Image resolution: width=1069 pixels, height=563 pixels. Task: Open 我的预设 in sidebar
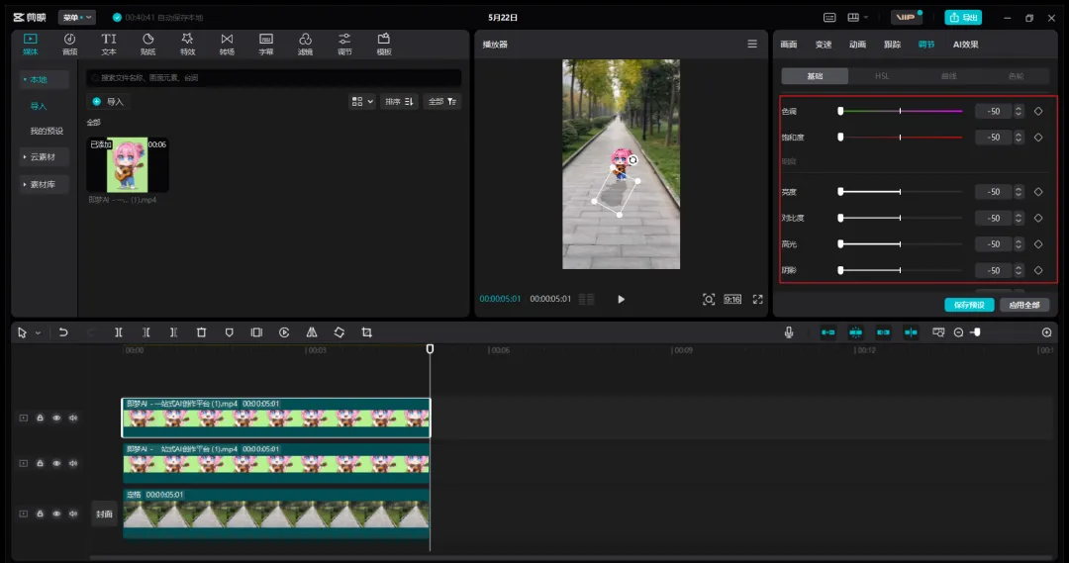click(47, 131)
